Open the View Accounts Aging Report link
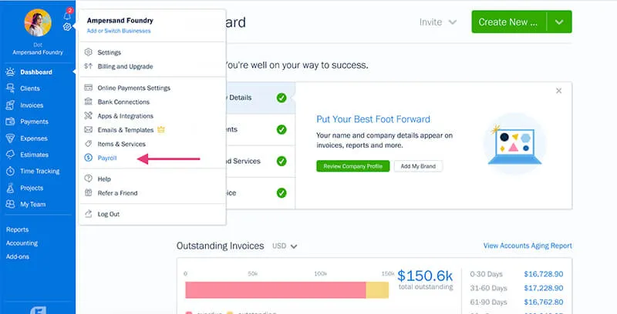 pos(528,246)
